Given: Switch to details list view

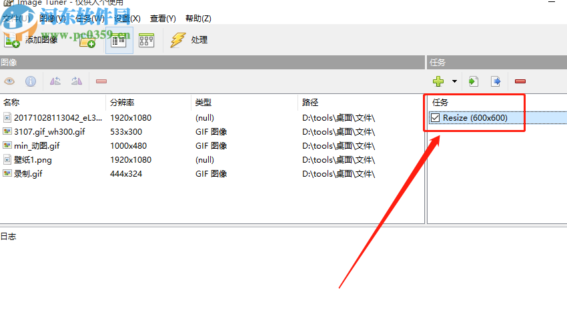Looking at the screenshot, I should (x=119, y=41).
